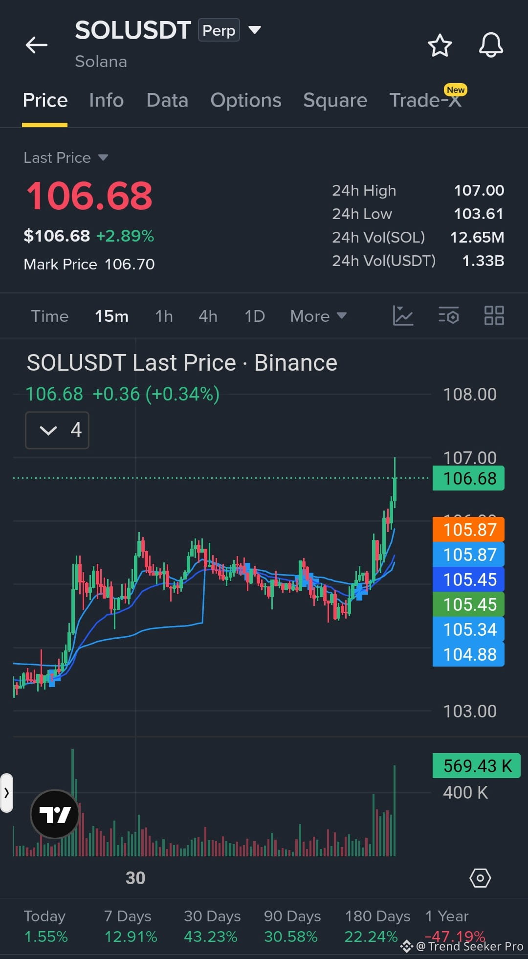Tap the 180 Days 22.24% performance entry
The image size is (528, 959).
(x=377, y=926)
